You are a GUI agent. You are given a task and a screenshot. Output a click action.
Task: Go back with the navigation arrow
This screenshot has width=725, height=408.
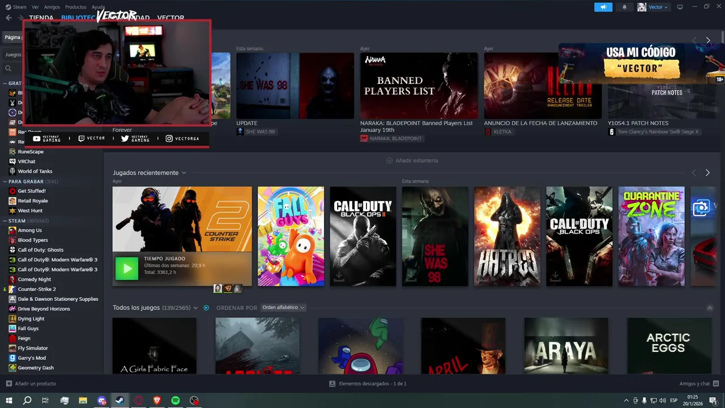[8, 18]
